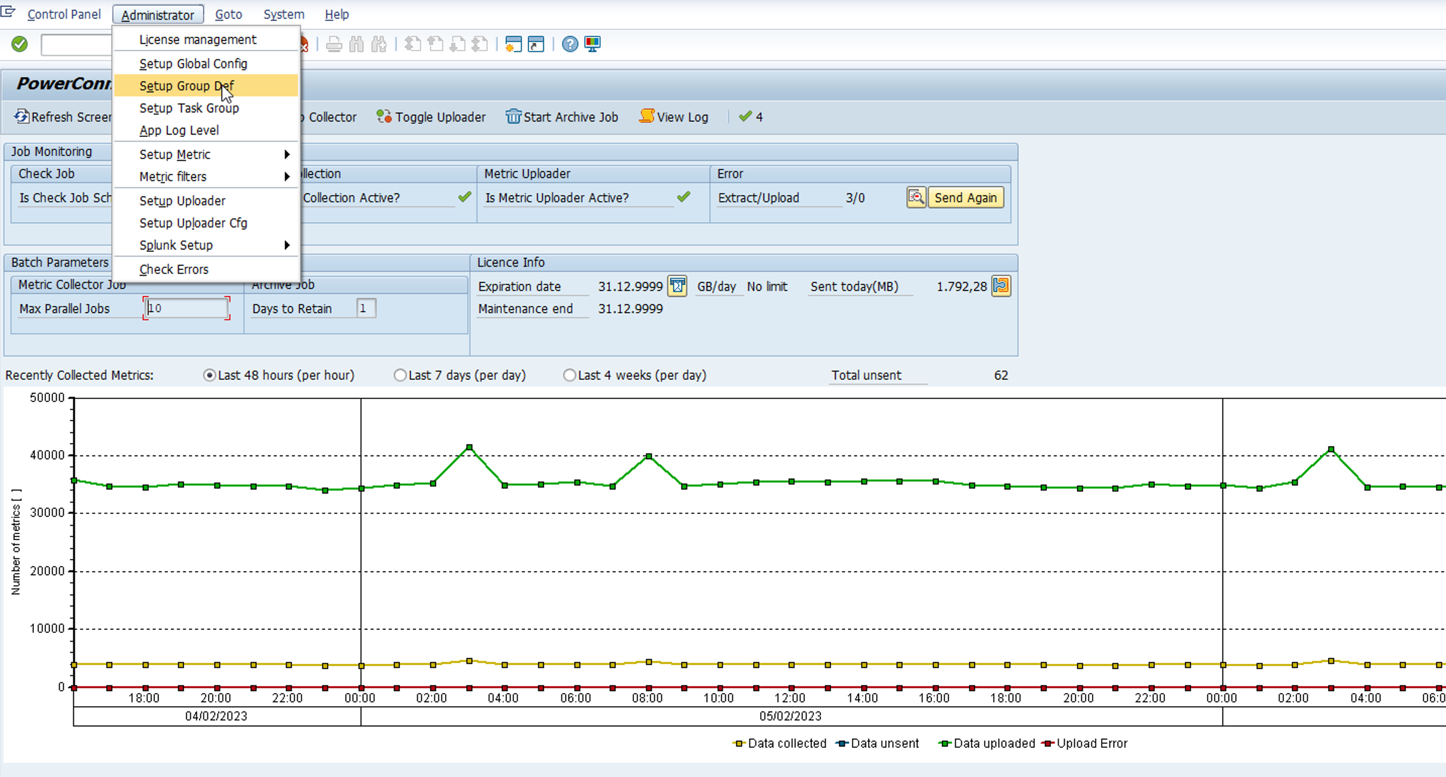Select Last 48 hours per hour radio
The image size is (1446, 777).
pos(209,375)
